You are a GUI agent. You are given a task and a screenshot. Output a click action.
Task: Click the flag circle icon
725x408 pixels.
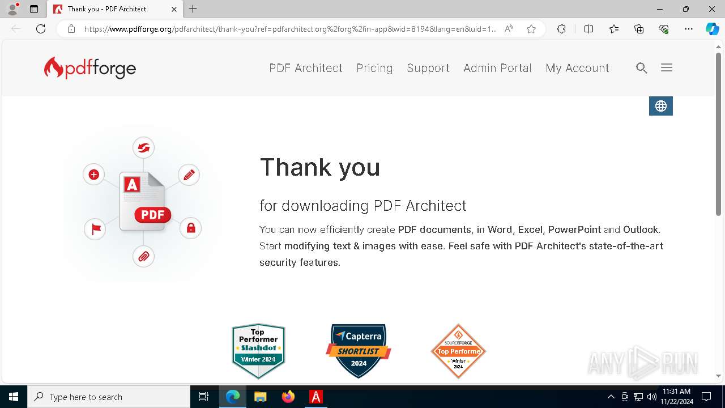click(95, 229)
